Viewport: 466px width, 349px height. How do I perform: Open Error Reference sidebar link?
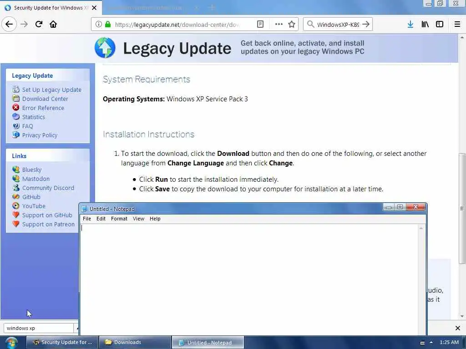pyautogui.click(x=43, y=108)
